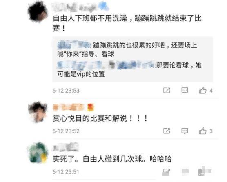Open reply author before 蹦蹦跳跳的也很累
This screenshot has width=227, height=182.
pos(74,44)
